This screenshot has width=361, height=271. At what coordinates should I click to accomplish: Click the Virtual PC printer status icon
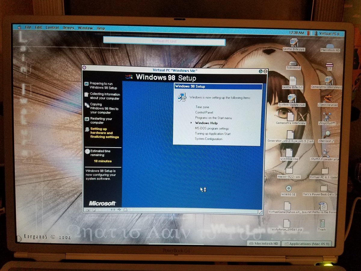pos(126,210)
